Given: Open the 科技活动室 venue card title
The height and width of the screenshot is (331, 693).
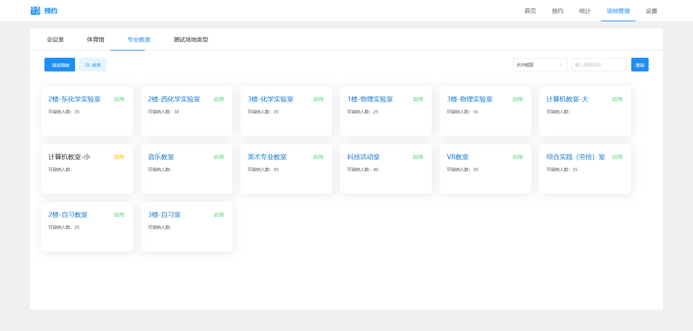Looking at the screenshot, I should click(363, 157).
